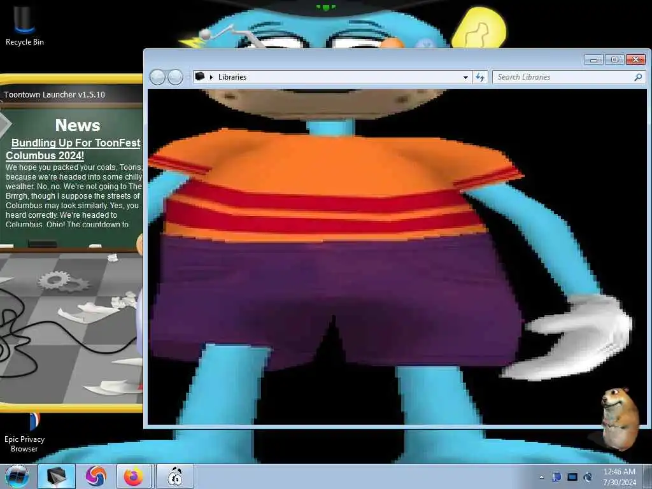Open the clock showing 12:46 AM
652x489 pixels.
coord(620,476)
